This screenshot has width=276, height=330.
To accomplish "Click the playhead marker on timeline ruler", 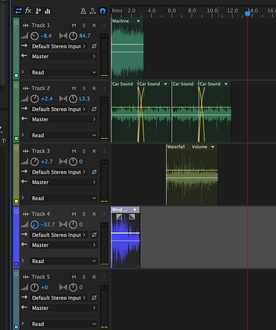I will point(247,13).
